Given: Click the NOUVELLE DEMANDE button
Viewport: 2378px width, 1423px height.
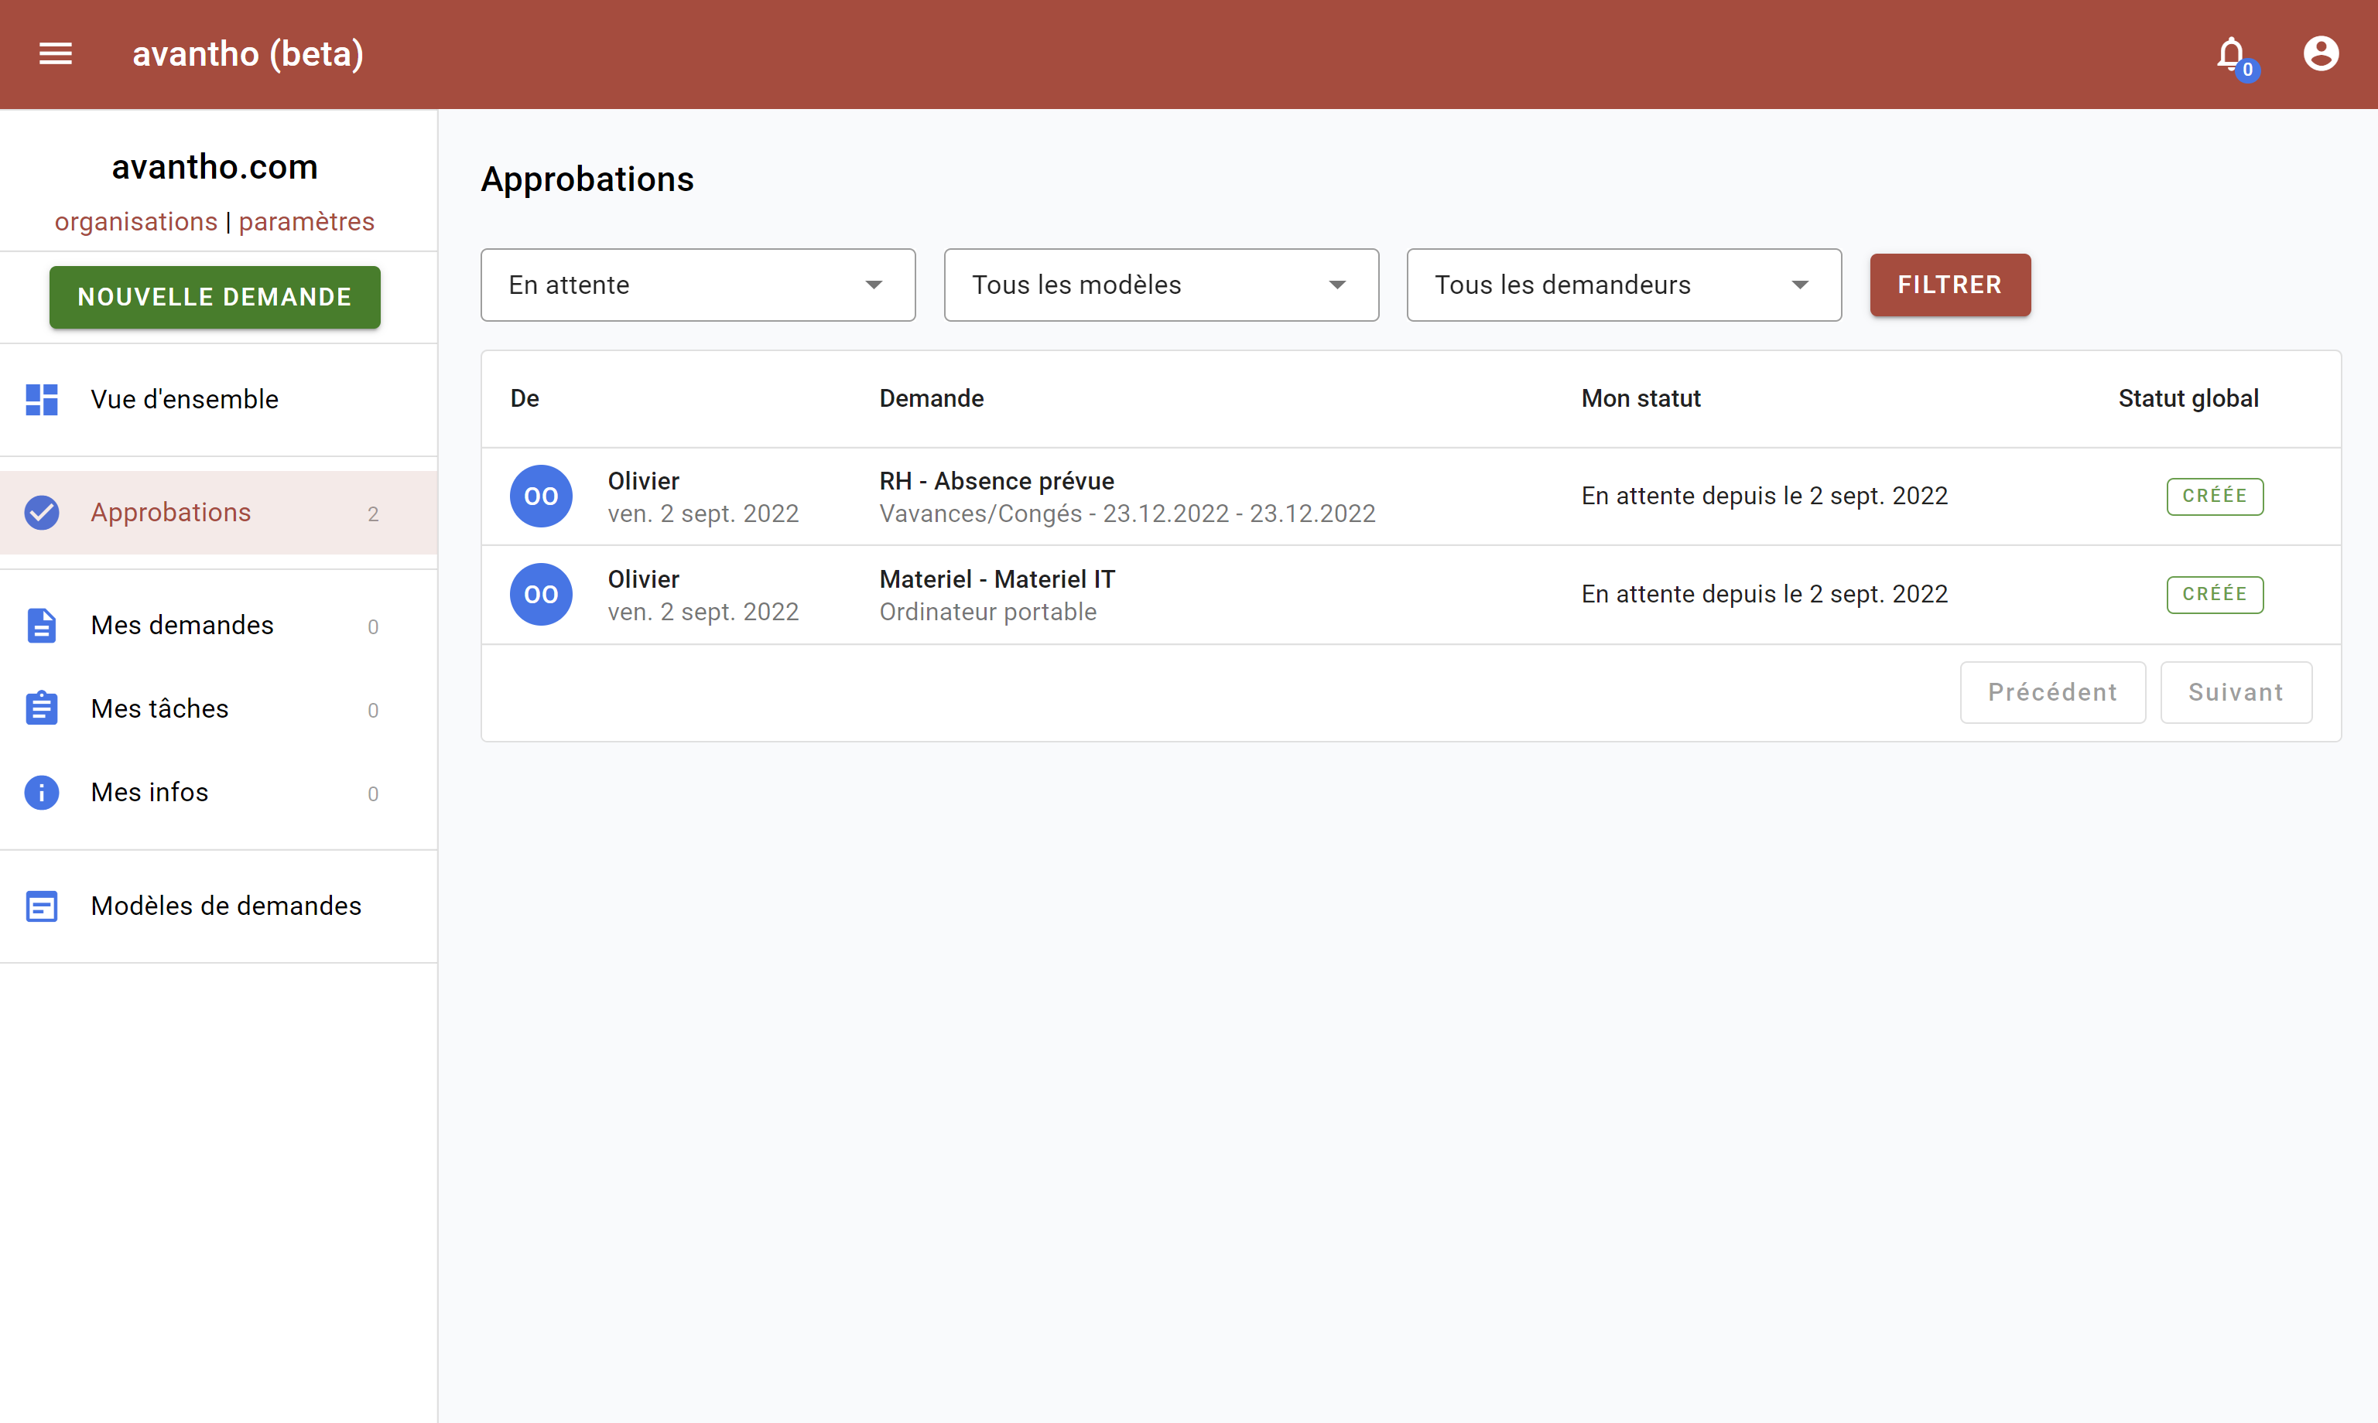Looking at the screenshot, I should pyautogui.click(x=215, y=297).
